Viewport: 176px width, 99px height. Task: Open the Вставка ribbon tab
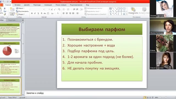18,5
